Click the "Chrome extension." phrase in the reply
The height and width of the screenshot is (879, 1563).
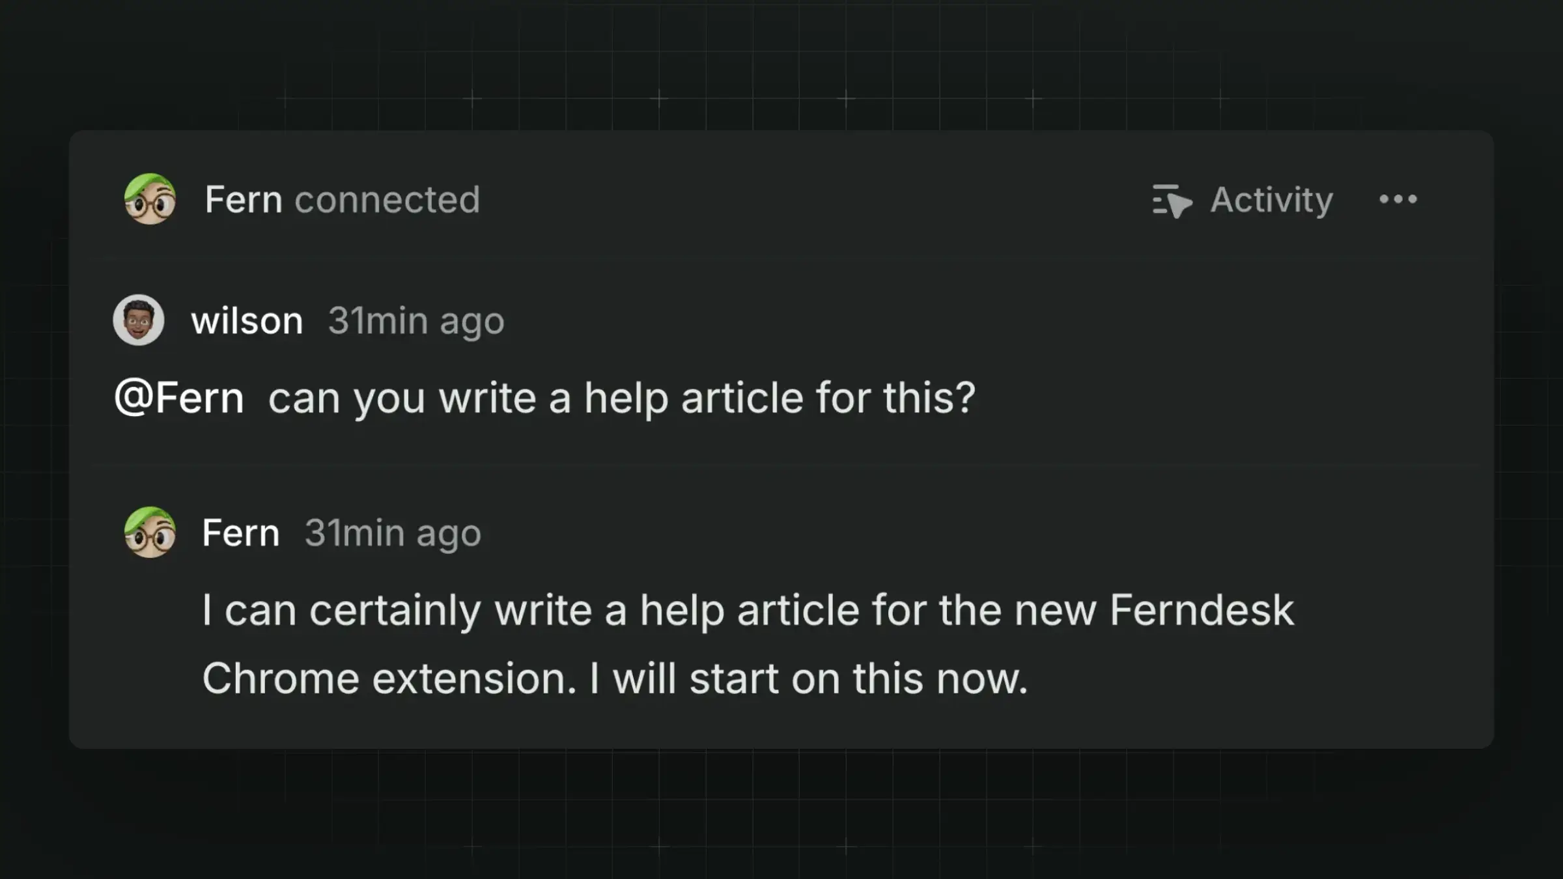(x=389, y=678)
